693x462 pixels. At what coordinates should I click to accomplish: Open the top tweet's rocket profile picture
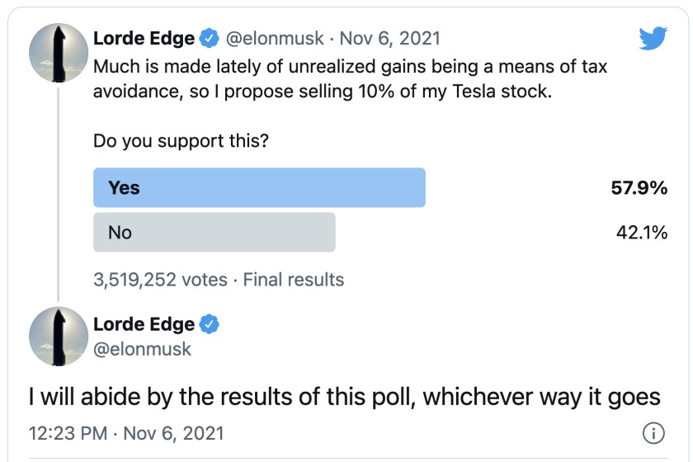click(59, 53)
